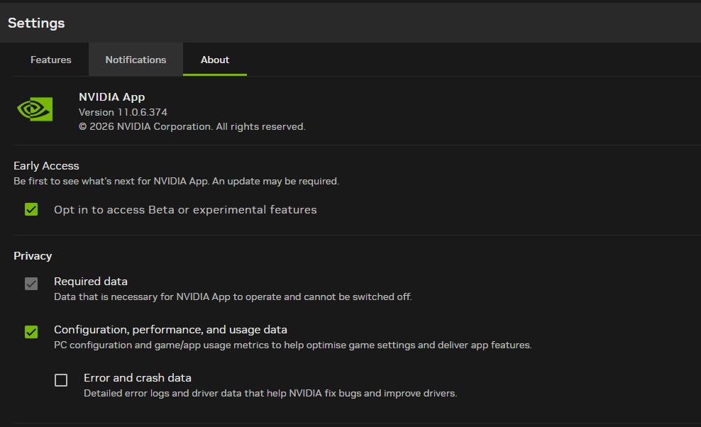Viewport: 701px width, 427px height.
Task: Switch to the Features tab
Action: pos(51,60)
